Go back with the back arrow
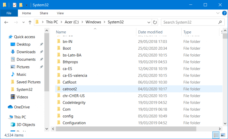 point(6,22)
